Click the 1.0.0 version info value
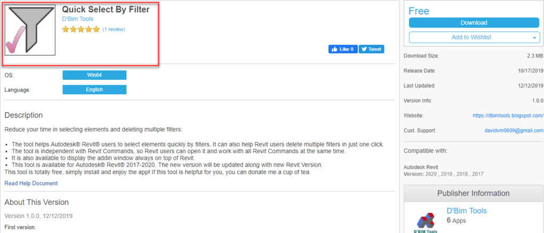 [538, 101]
